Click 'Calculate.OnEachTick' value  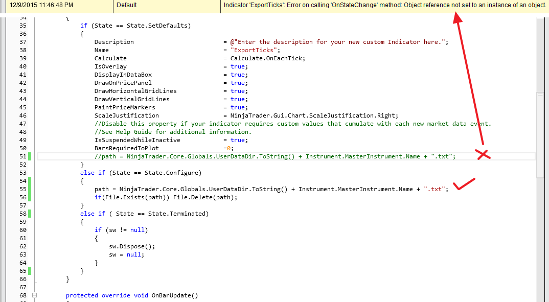(266, 58)
